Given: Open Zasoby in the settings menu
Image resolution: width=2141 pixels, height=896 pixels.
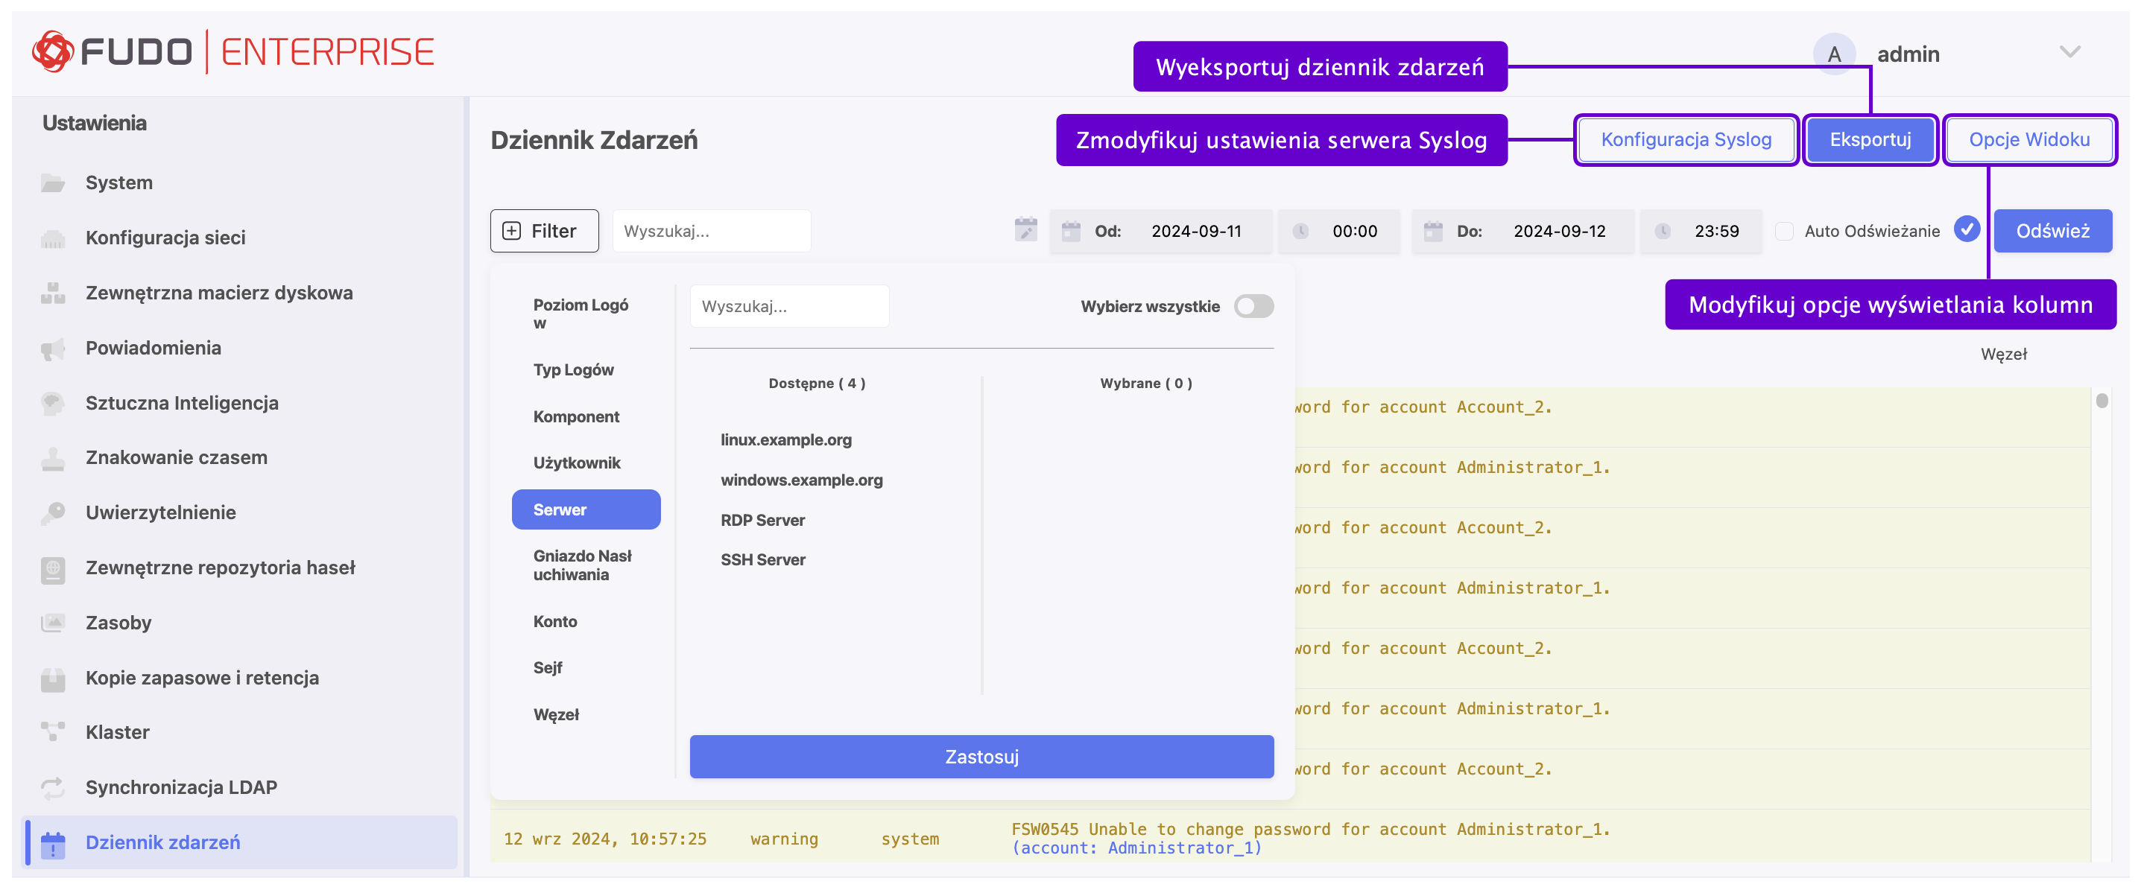Looking at the screenshot, I should [118, 623].
